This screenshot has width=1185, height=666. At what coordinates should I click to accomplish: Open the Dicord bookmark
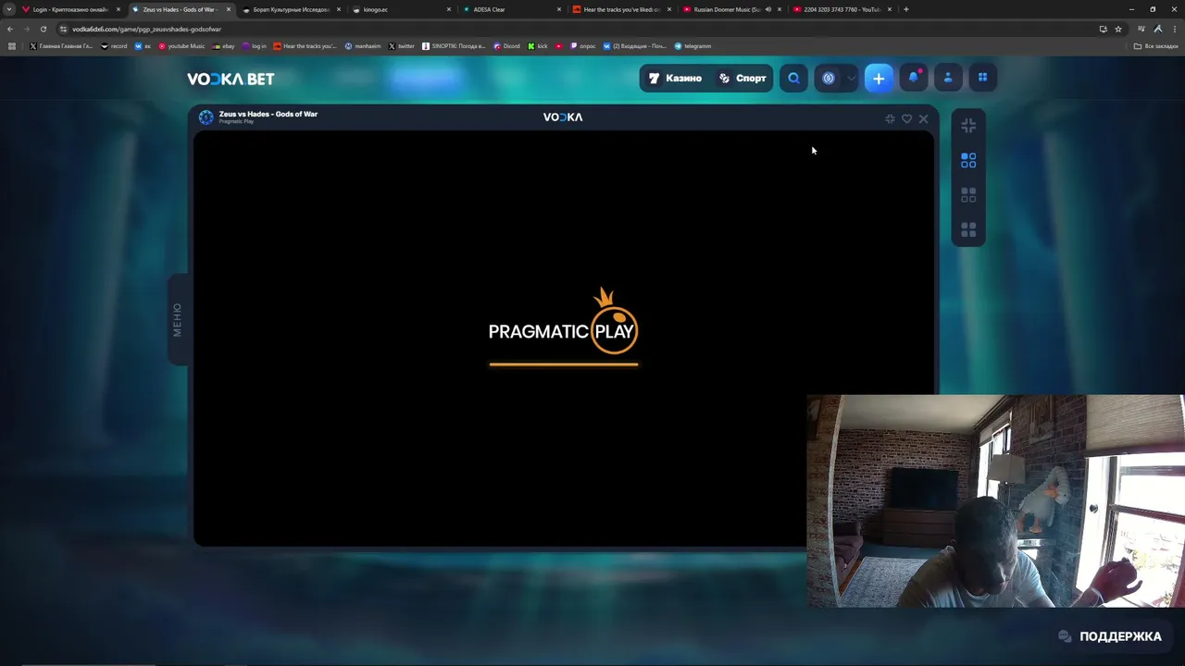coord(506,46)
